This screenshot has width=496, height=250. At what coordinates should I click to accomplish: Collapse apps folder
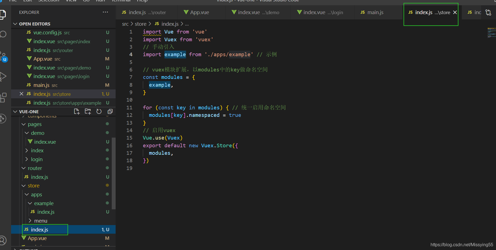pyautogui.click(x=27, y=195)
